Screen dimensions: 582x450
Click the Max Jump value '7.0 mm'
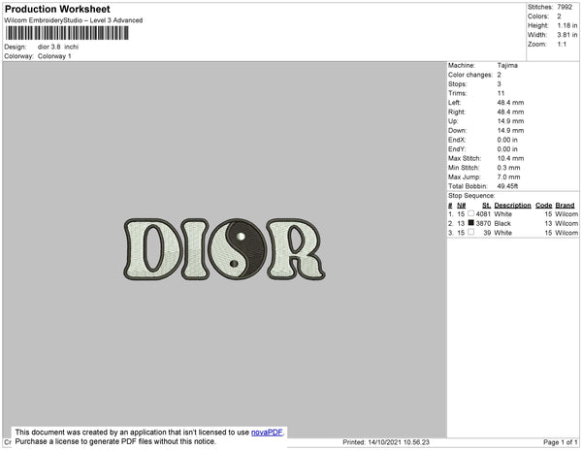pos(508,177)
